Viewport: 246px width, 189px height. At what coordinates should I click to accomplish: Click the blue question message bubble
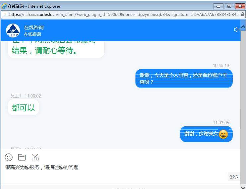tap(184, 79)
